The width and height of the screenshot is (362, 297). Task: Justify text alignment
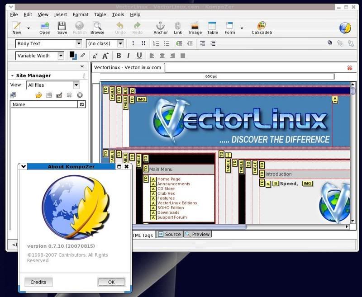coord(183,56)
